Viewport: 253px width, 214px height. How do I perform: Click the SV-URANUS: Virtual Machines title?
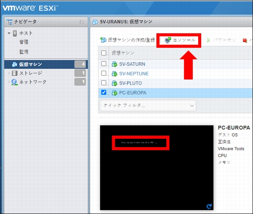[126, 22]
